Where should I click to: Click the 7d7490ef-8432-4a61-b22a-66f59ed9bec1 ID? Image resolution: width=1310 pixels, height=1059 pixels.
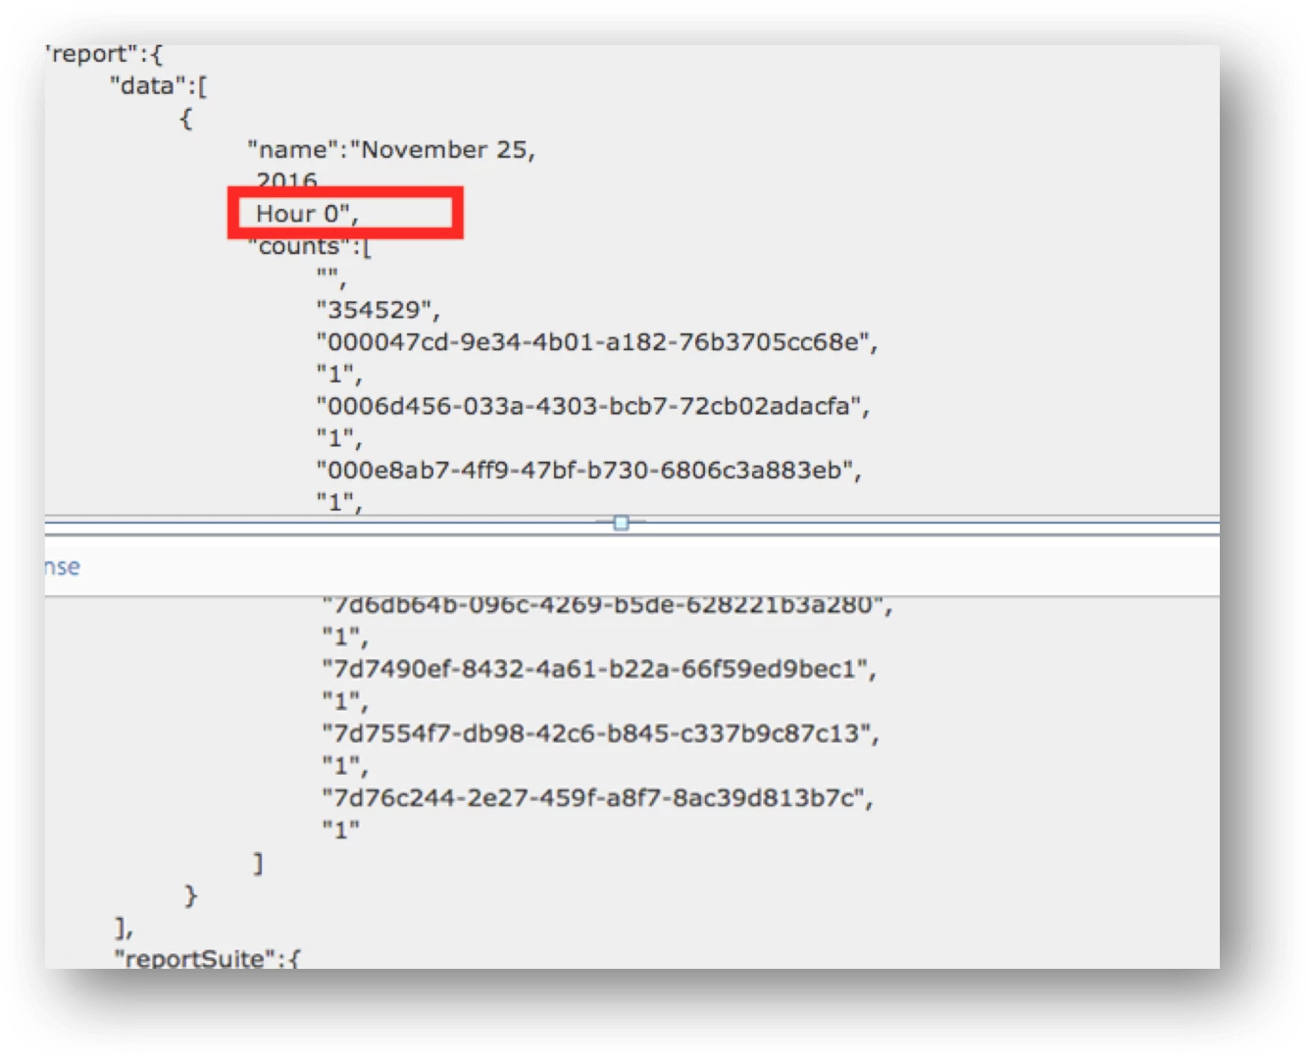coord(599,670)
